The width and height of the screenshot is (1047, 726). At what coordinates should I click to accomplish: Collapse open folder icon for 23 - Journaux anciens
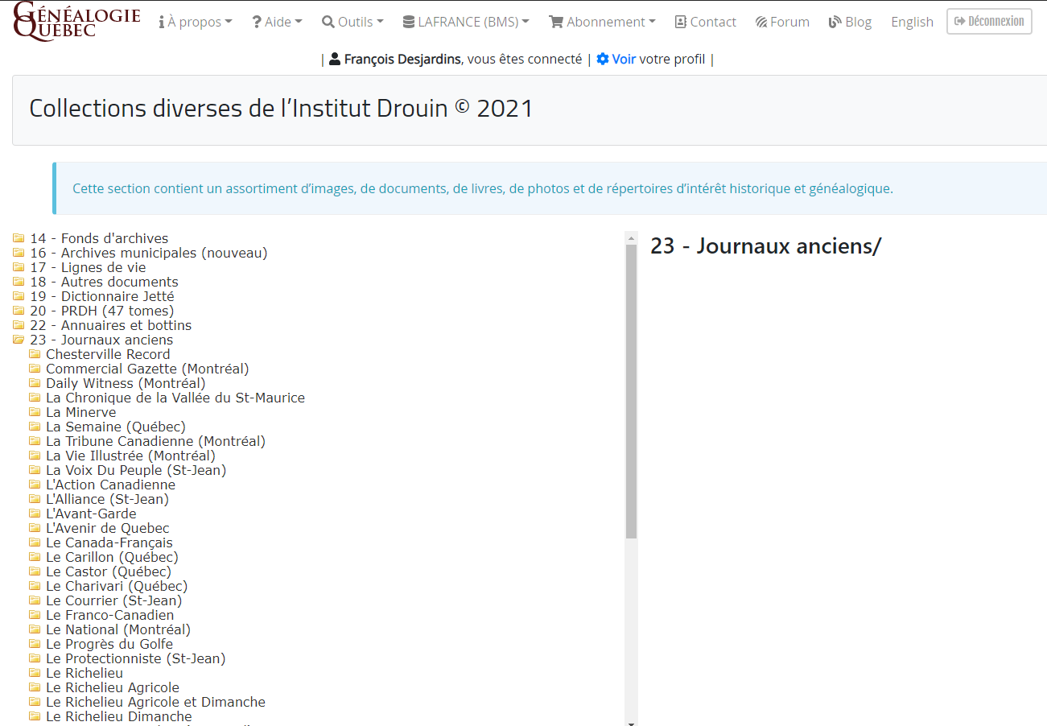[x=19, y=340]
